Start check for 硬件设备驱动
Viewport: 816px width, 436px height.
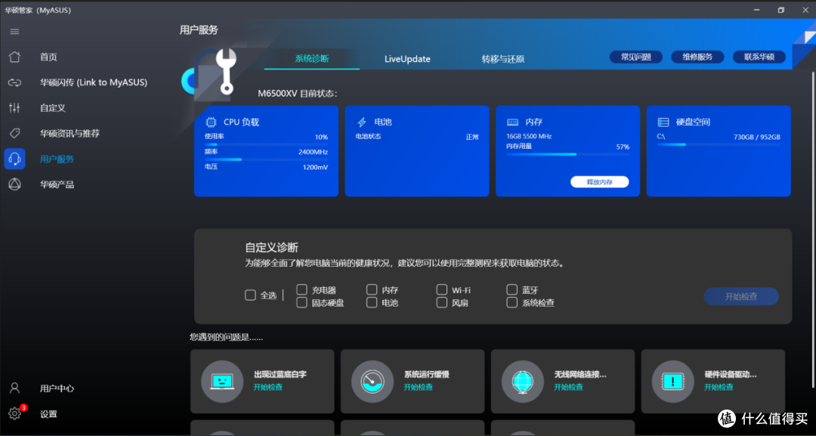pos(719,387)
